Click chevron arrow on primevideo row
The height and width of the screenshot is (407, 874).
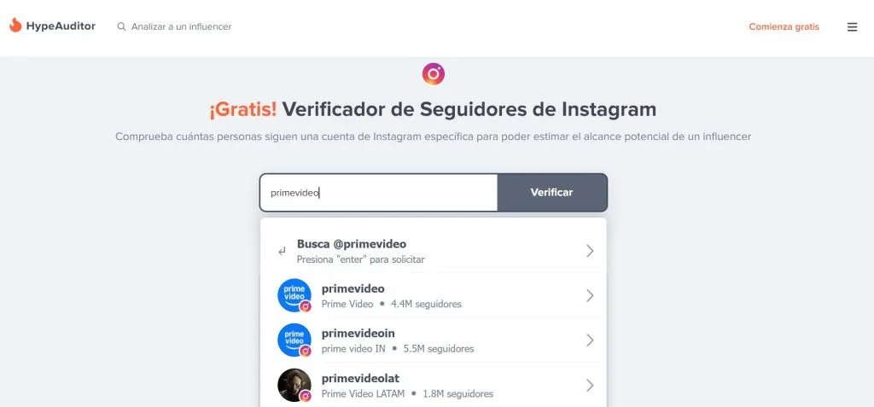pos(590,295)
